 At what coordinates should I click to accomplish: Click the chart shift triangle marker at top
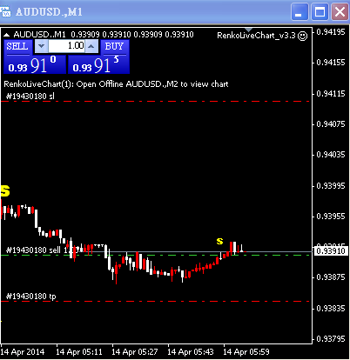(x=249, y=30)
